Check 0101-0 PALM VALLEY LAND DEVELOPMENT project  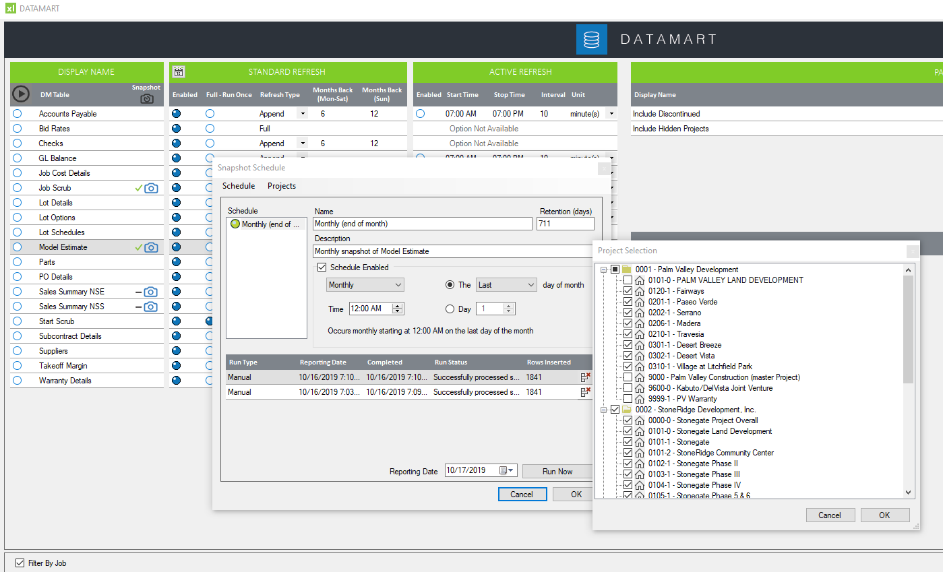point(628,280)
